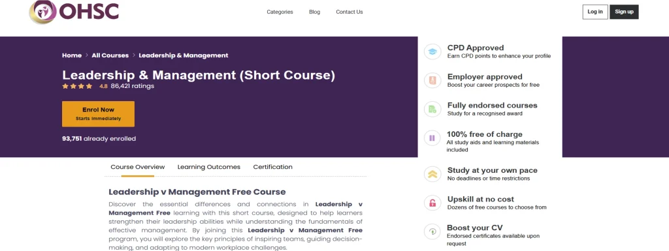The image size is (669, 251).
Task: Open All Courses breadcrumb link
Action: [110, 55]
